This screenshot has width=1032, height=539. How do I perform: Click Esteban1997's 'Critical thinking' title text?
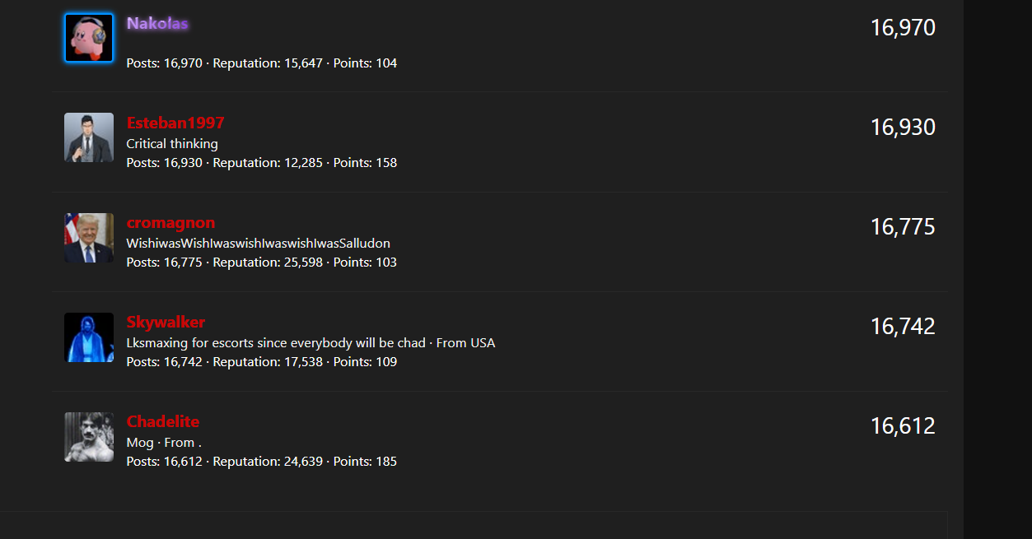pos(172,144)
